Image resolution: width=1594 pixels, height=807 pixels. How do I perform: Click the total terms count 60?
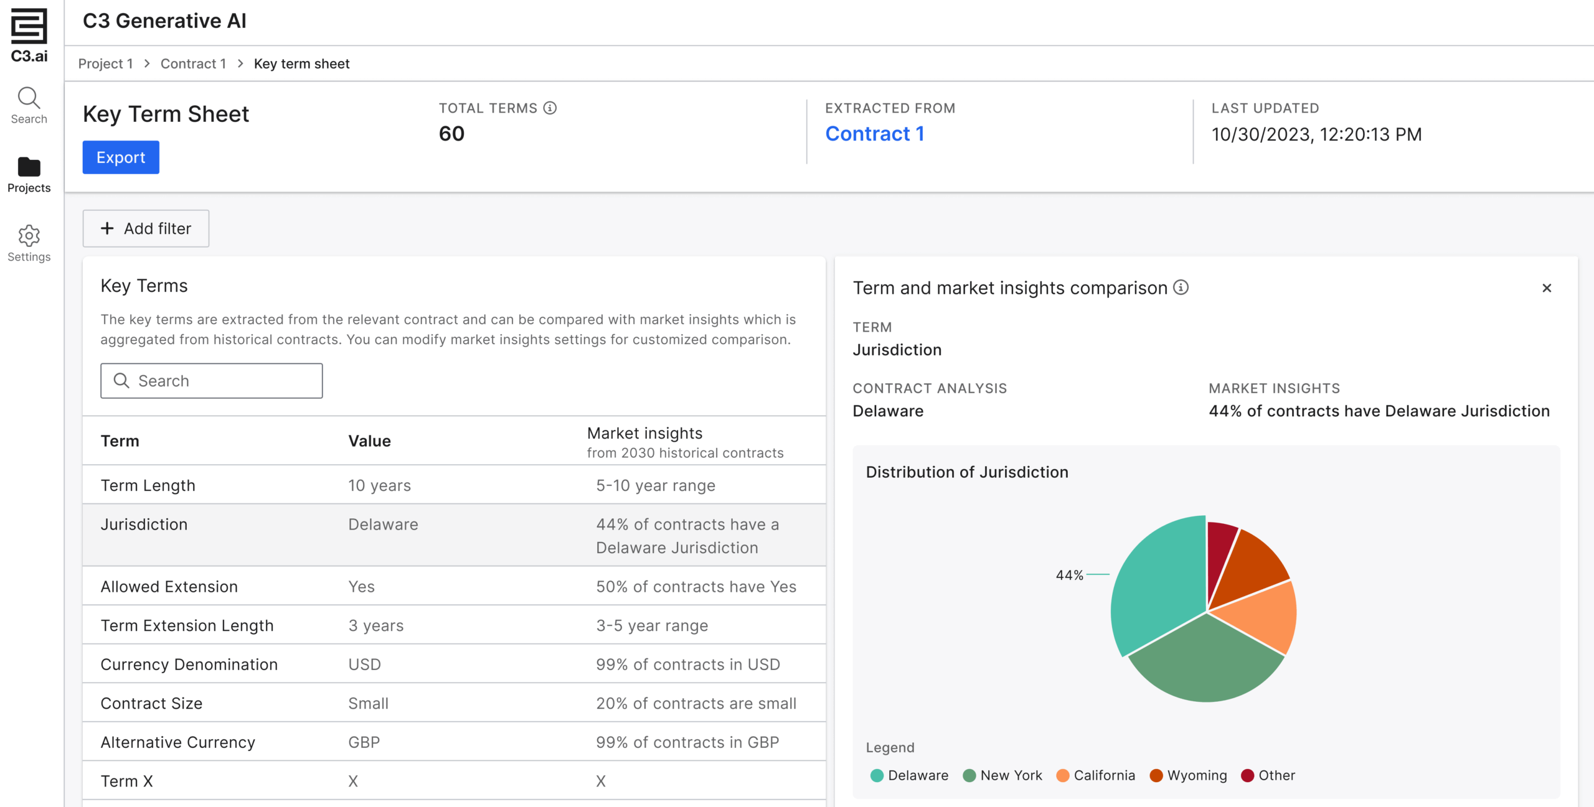pos(451,134)
